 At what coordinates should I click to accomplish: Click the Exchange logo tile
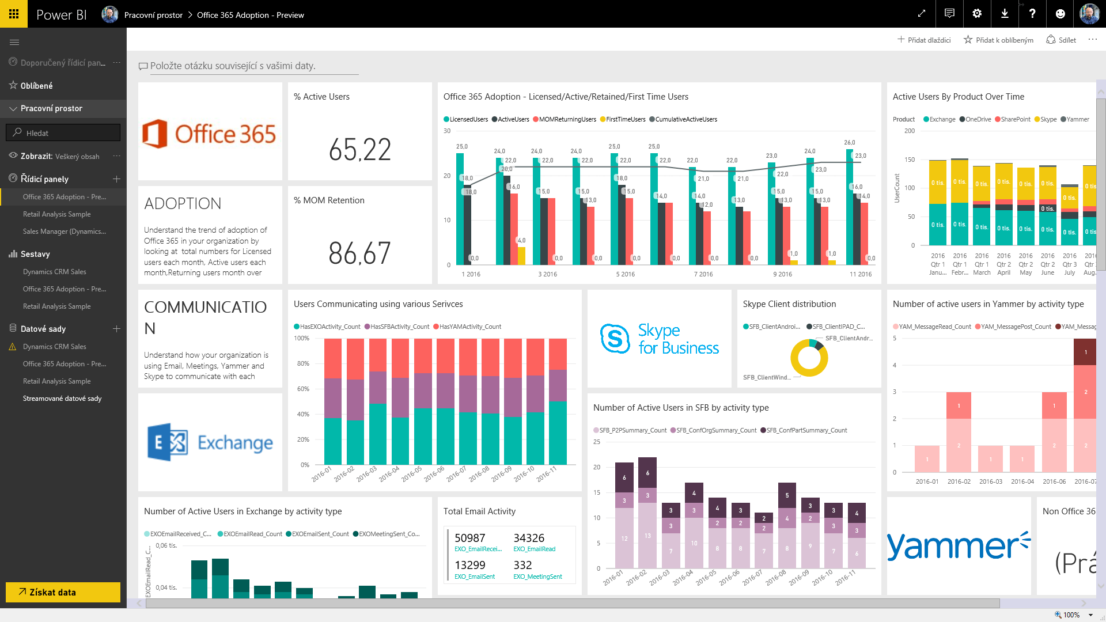(210, 442)
